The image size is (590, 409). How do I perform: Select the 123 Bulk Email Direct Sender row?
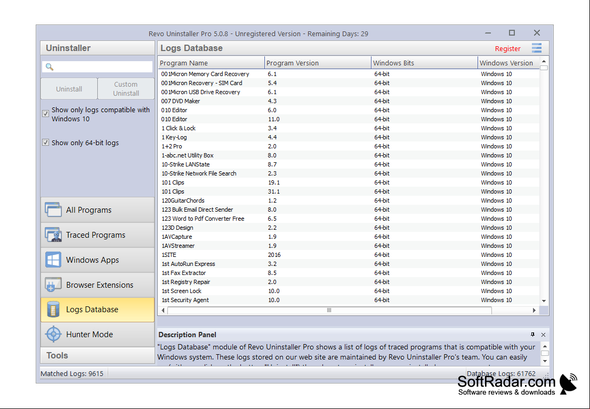pyautogui.click(x=349, y=210)
